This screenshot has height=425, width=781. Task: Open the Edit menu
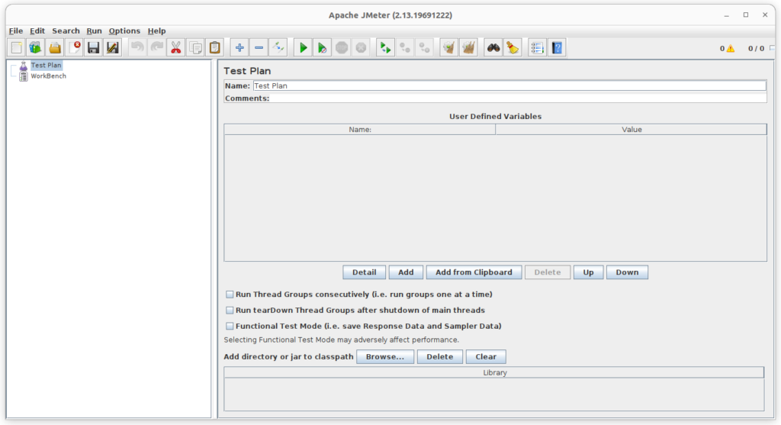(x=37, y=31)
